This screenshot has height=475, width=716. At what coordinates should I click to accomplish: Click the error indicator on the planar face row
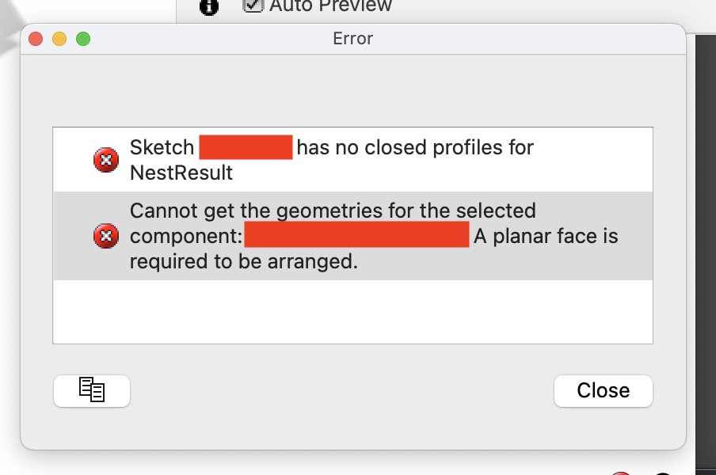pyautogui.click(x=105, y=235)
